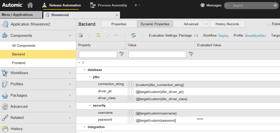Click the Property filter input field
The image size is (280, 133).
(98, 54)
